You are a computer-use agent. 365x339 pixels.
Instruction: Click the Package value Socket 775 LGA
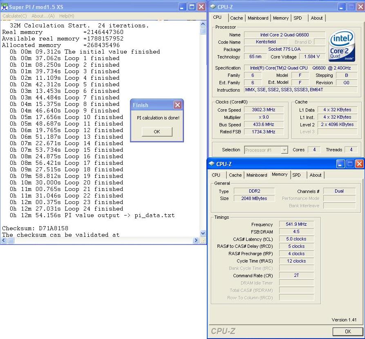click(x=284, y=49)
